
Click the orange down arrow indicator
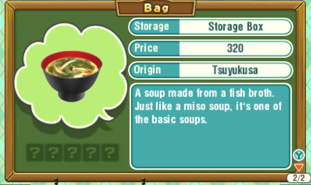[x=299, y=167]
